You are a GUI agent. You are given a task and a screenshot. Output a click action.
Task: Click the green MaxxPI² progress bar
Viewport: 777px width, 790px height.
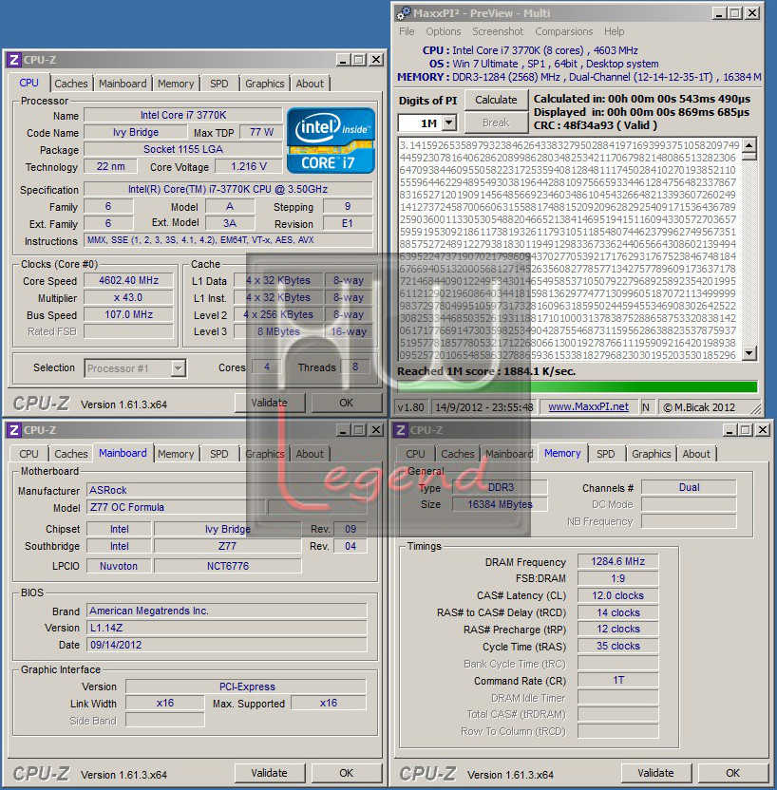(577, 386)
